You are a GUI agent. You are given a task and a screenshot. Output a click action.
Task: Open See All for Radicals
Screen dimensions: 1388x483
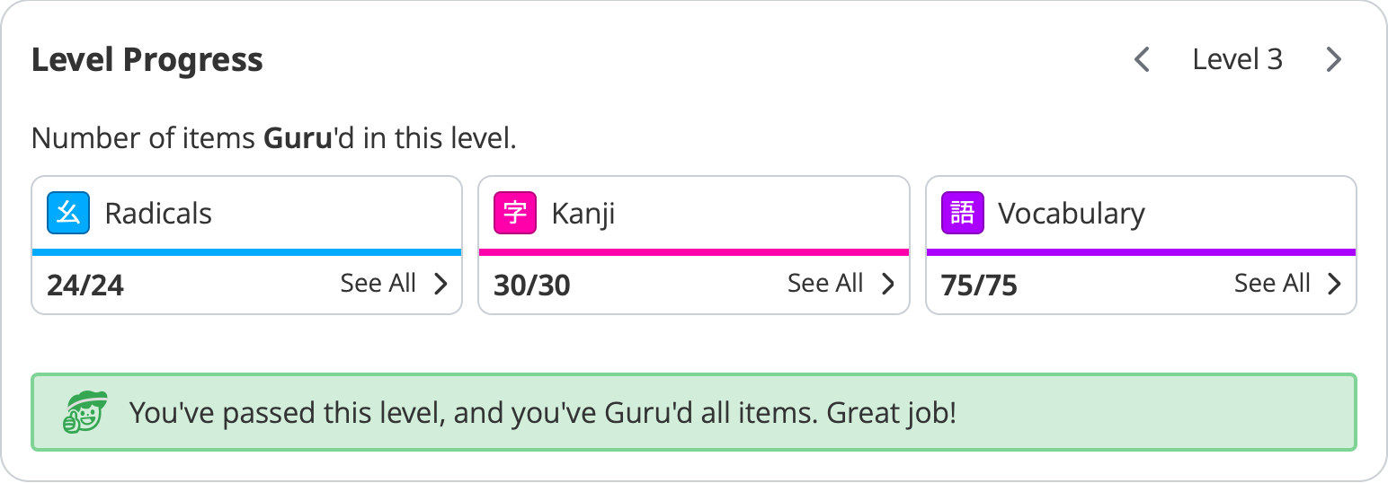[378, 284]
